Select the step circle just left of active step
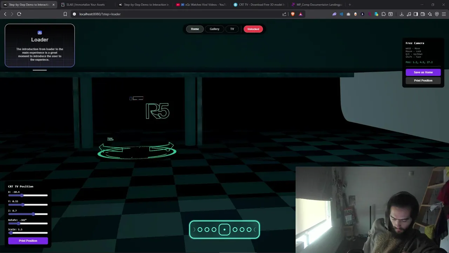Viewport: 449px width, 253px height. point(214,229)
